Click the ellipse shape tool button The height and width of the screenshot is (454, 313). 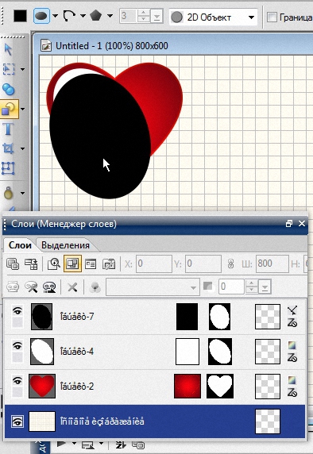coord(42,16)
